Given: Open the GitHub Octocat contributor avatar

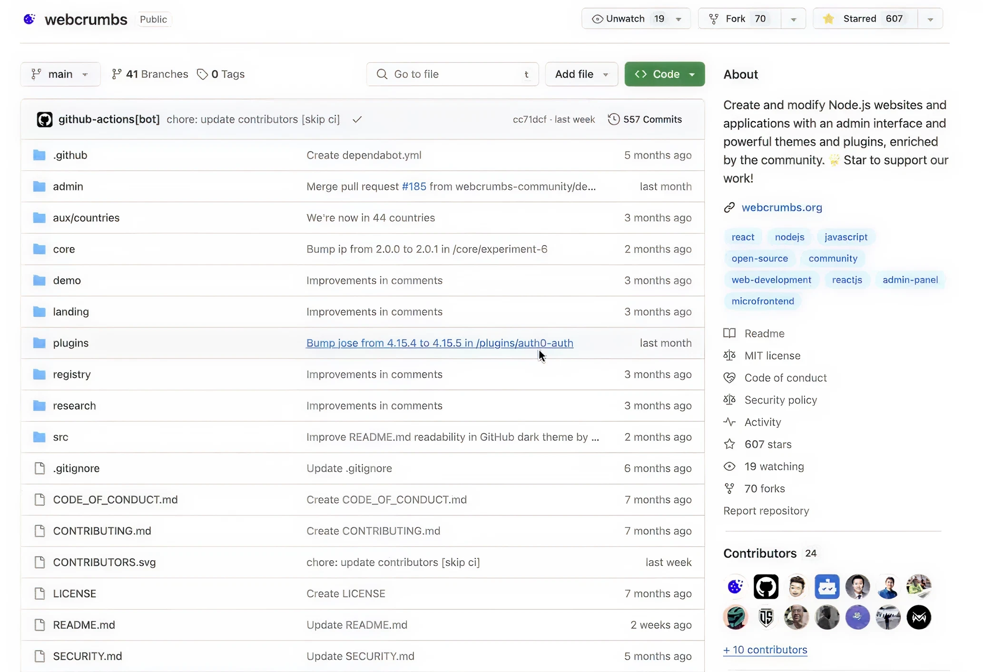Looking at the screenshot, I should 766,586.
